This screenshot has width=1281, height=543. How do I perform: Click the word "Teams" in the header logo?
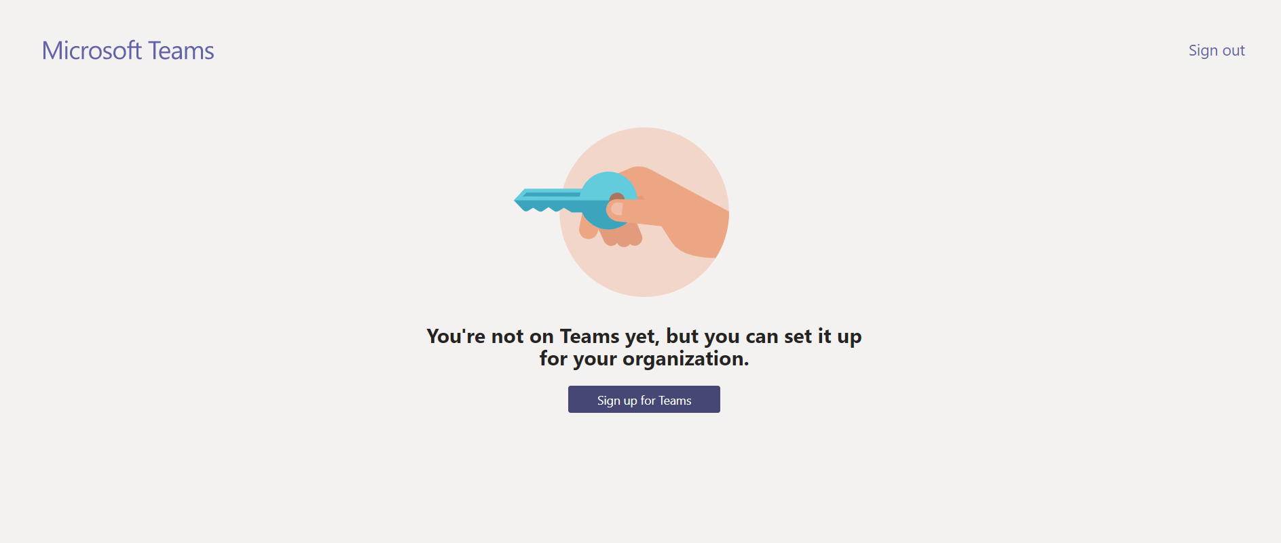tap(181, 51)
